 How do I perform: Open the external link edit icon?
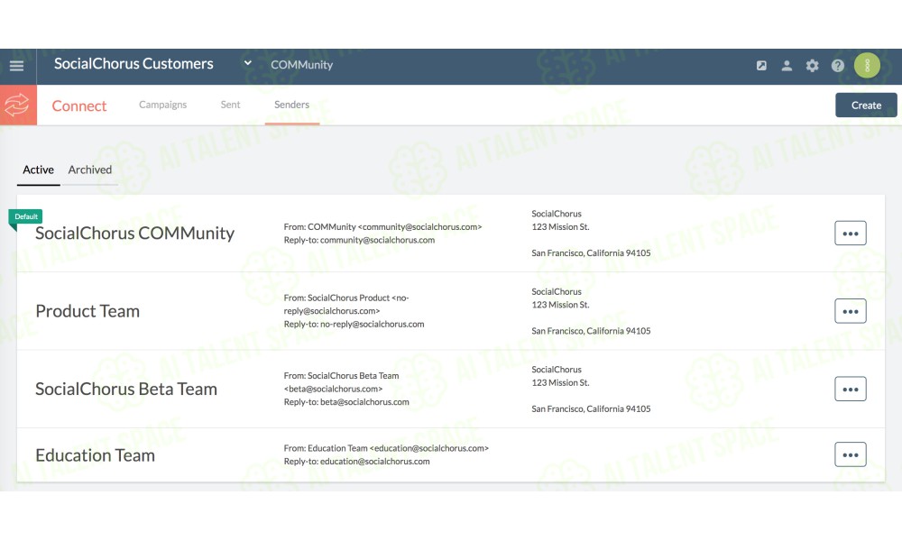click(x=761, y=66)
